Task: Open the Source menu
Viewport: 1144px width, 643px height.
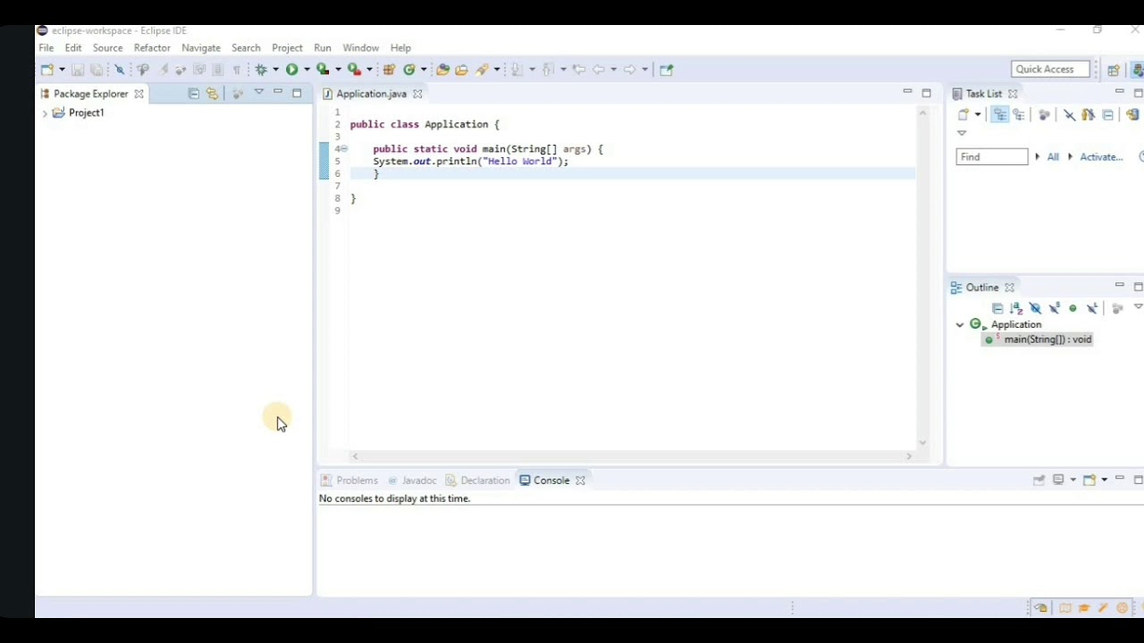Action: [107, 48]
